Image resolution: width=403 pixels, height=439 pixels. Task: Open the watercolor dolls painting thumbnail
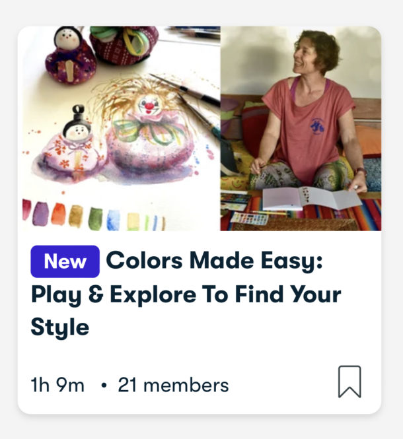(119, 129)
